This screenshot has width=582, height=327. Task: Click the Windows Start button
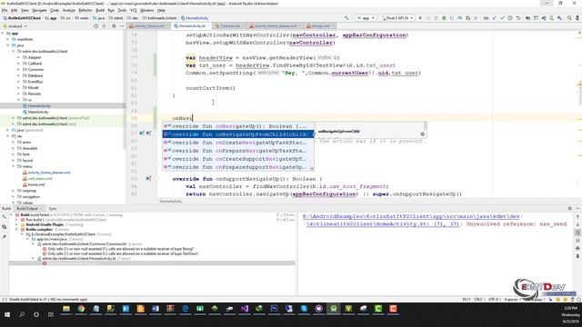click(7, 314)
